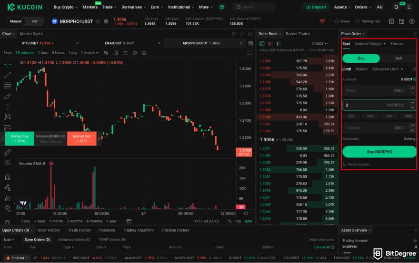Viewport: 419px width, 263px height.
Task: Open Trade History tab
Action: tap(80, 230)
